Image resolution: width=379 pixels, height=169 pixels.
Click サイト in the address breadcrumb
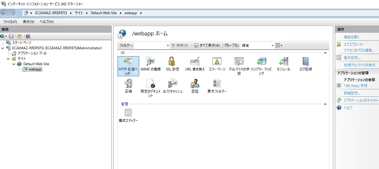(79, 13)
